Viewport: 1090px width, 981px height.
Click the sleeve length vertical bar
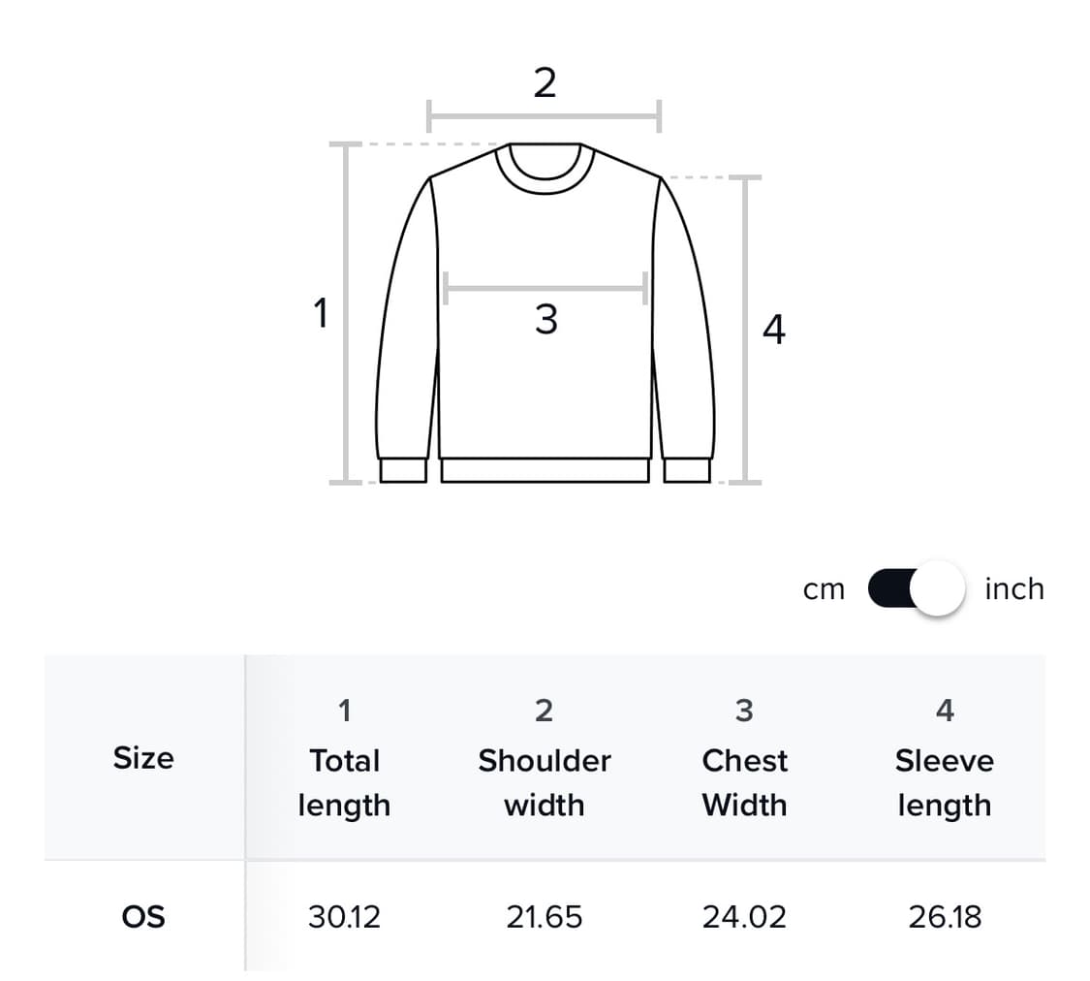tap(744, 330)
